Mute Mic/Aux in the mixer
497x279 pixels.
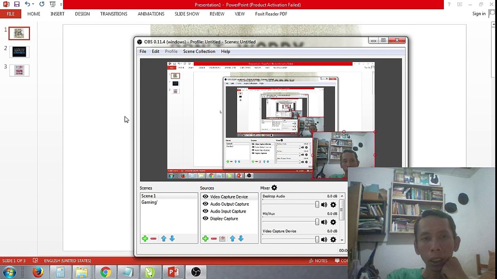[324, 222]
